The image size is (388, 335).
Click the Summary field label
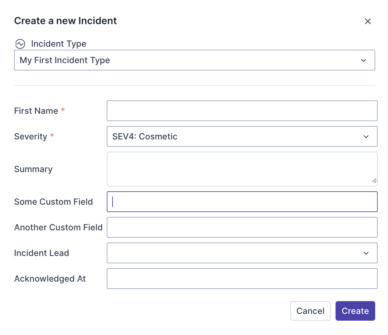[33, 169]
